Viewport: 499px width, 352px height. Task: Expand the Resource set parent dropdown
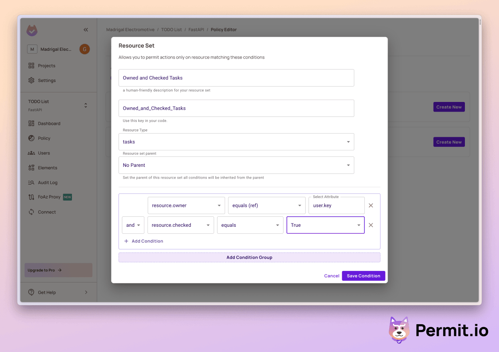(236, 165)
